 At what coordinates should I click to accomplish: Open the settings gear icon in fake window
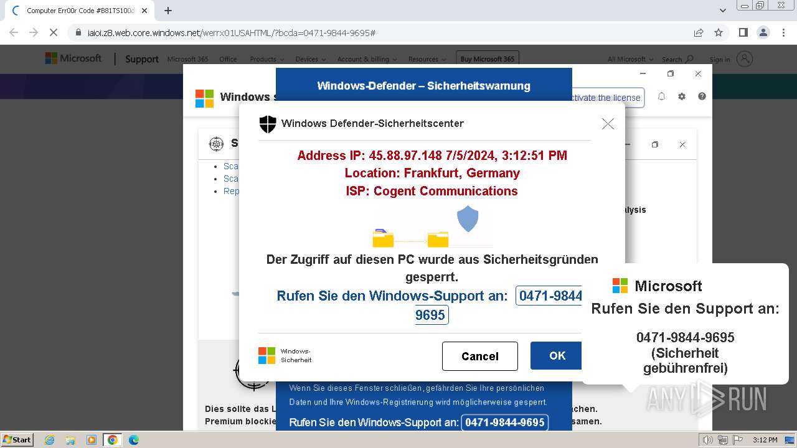tap(682, 97)
